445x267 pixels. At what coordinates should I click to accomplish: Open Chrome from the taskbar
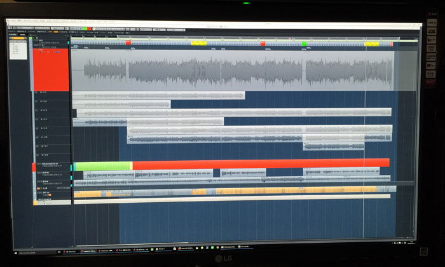[217, 247]
